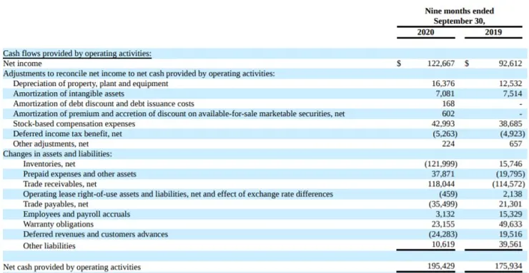This screenshot has height=273, width=529.
Task: Select 'Amortization of debt discount and debt issuance costs'
Action: (x=104, y=103)
